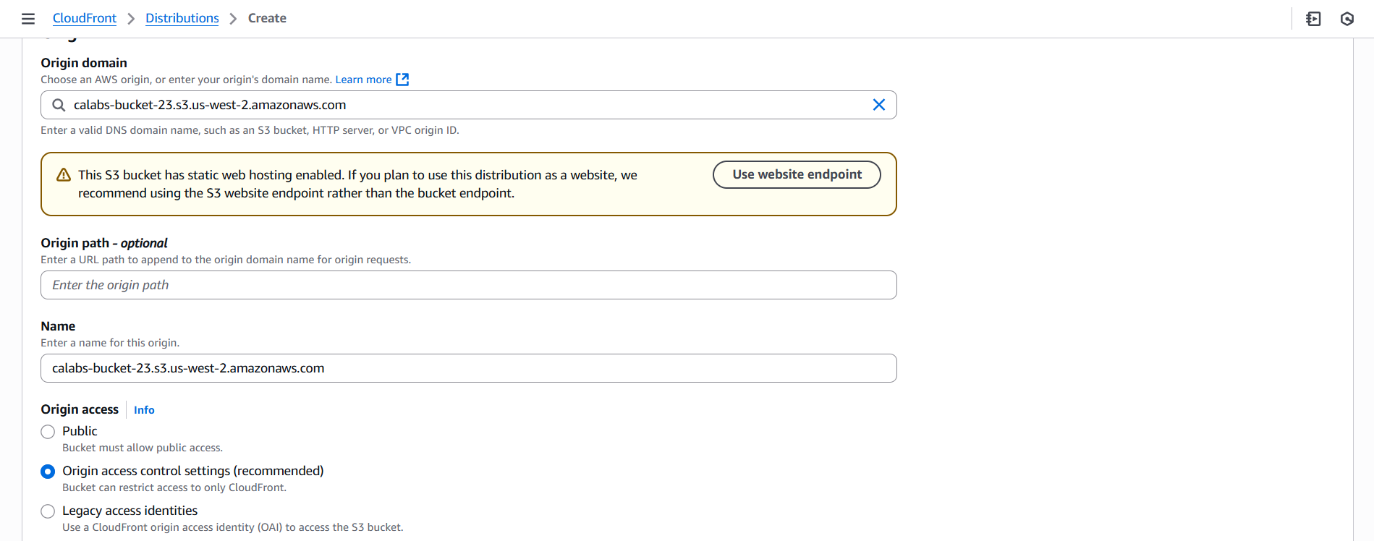Click the warning triangle icon in alert
Image resolution: width=1374 pixels, height=541 pixels.
tap(64, 175)
